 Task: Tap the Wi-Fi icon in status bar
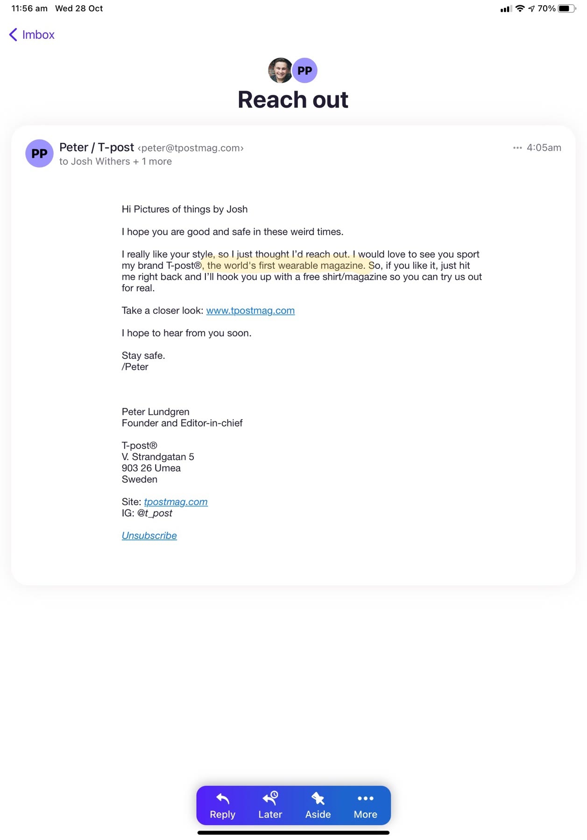pos(520,8)
